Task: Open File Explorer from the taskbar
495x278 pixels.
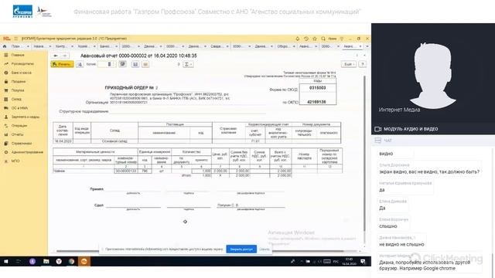Action: [x=46, y=262]
